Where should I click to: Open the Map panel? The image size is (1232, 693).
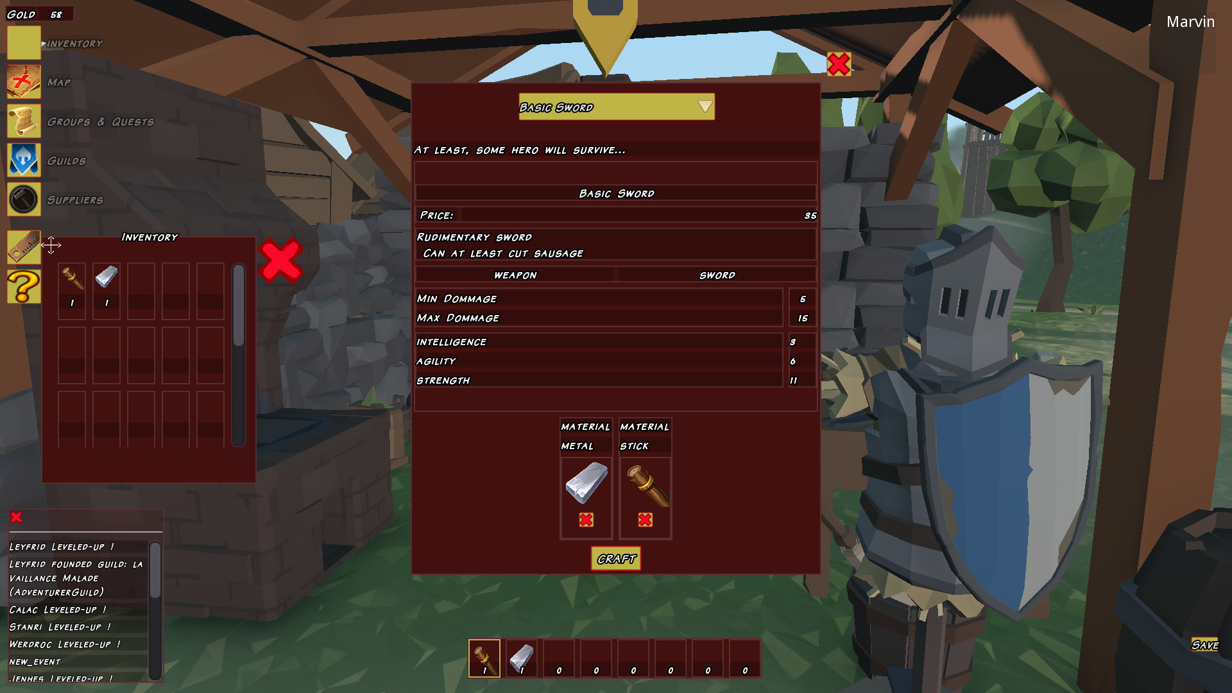23,82
